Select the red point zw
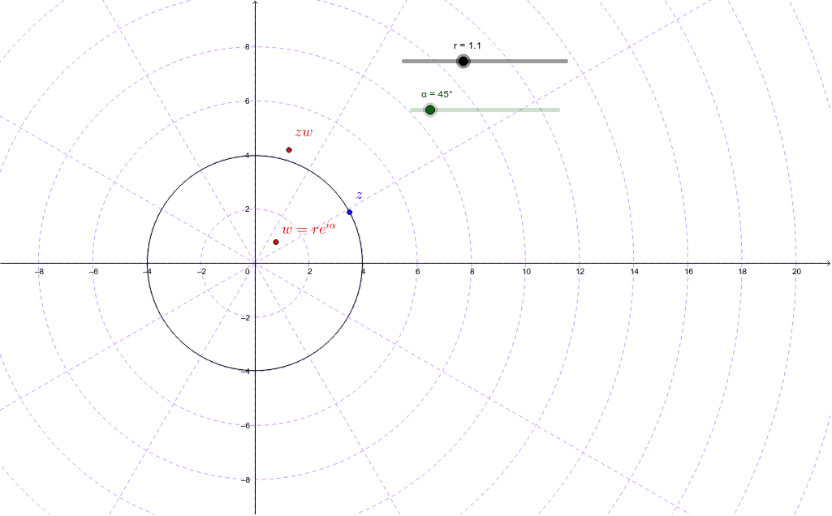832x516 pixels. 289,150
